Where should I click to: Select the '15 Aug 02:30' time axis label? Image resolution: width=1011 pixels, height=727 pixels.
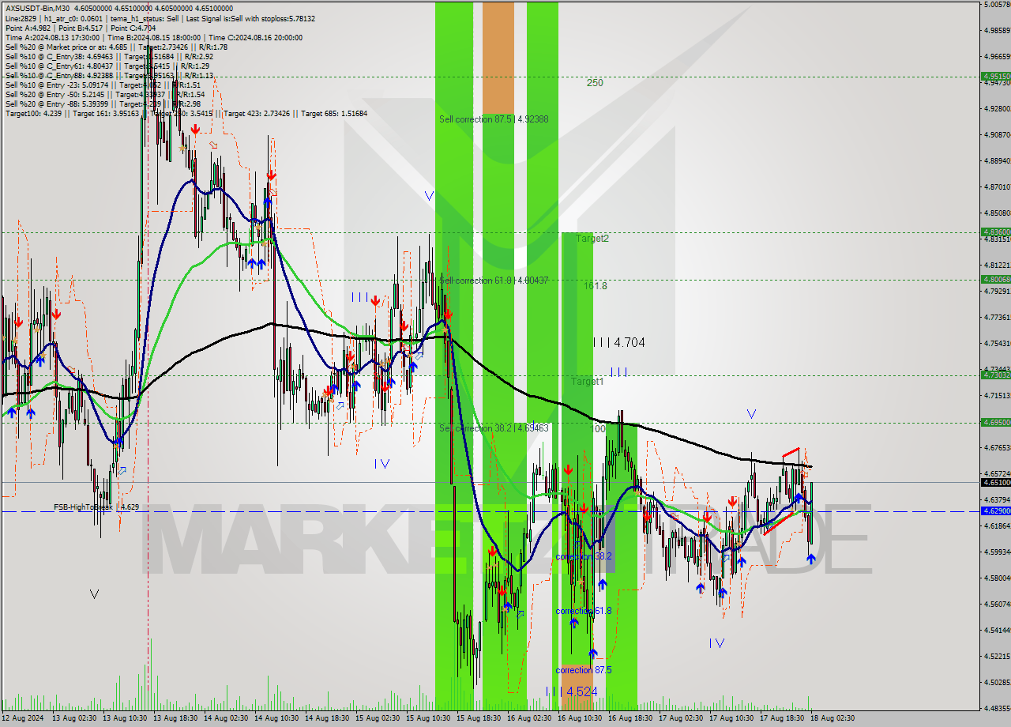point(378,718)
